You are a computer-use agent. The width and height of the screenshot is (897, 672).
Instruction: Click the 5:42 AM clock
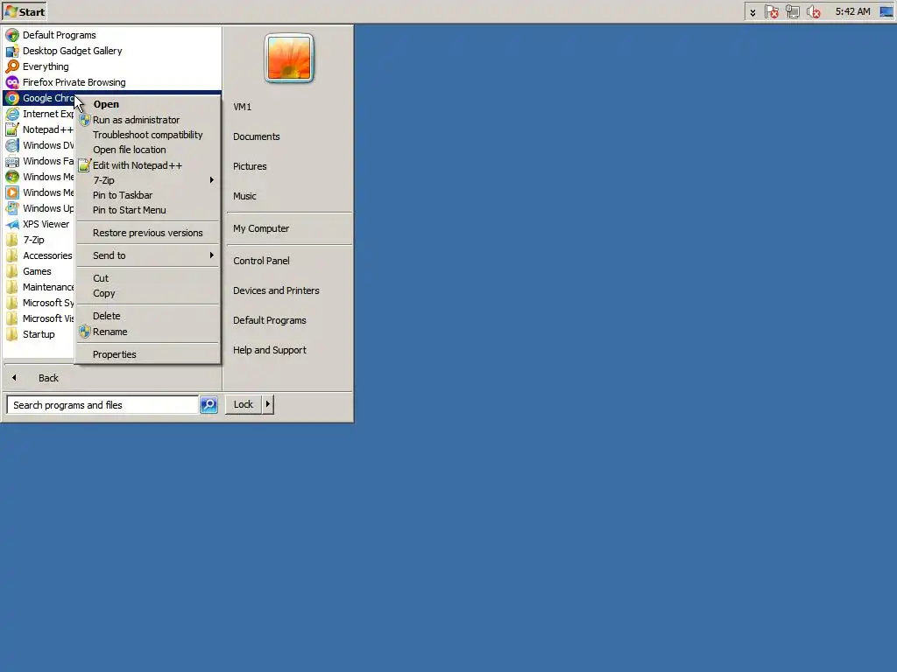[852, 11]
